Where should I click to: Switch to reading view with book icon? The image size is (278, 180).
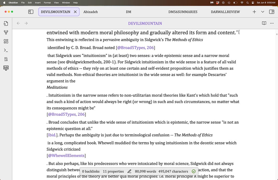264,23
